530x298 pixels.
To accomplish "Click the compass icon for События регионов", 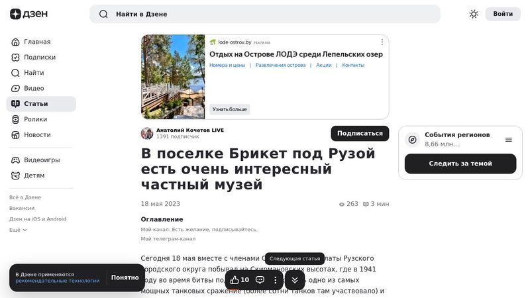I will tap(412, 140).
